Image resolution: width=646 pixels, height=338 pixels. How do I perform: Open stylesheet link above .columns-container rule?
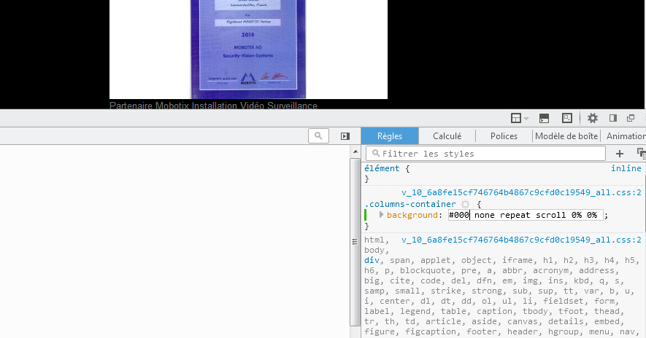click(521, 192)
